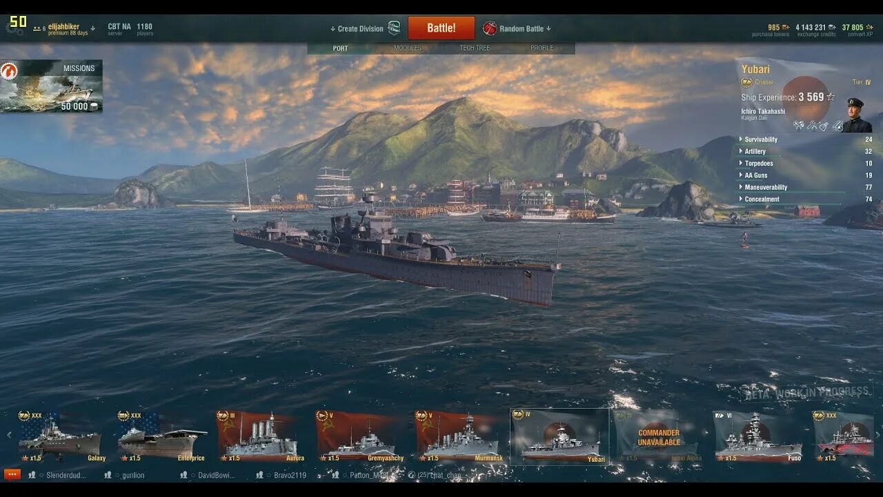Select the Fuso ship in carousel
This screenshot has width=883, height=497.
(758, 436)
